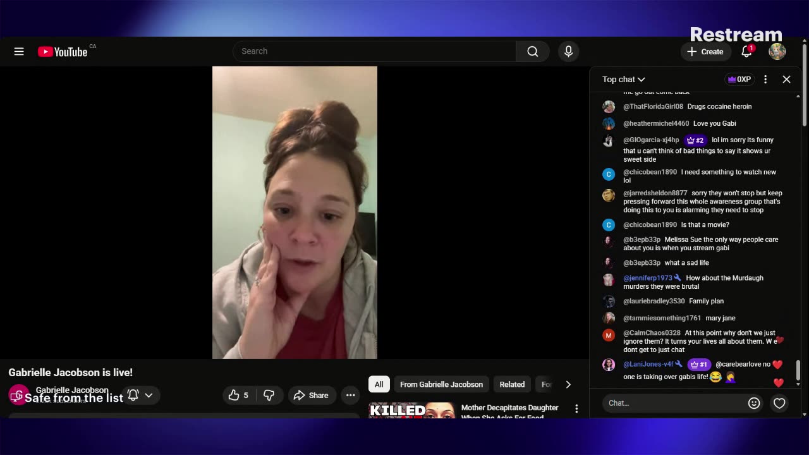
Task: Click @jarredsheldon8877 username
Action: [x=655, y=193]
